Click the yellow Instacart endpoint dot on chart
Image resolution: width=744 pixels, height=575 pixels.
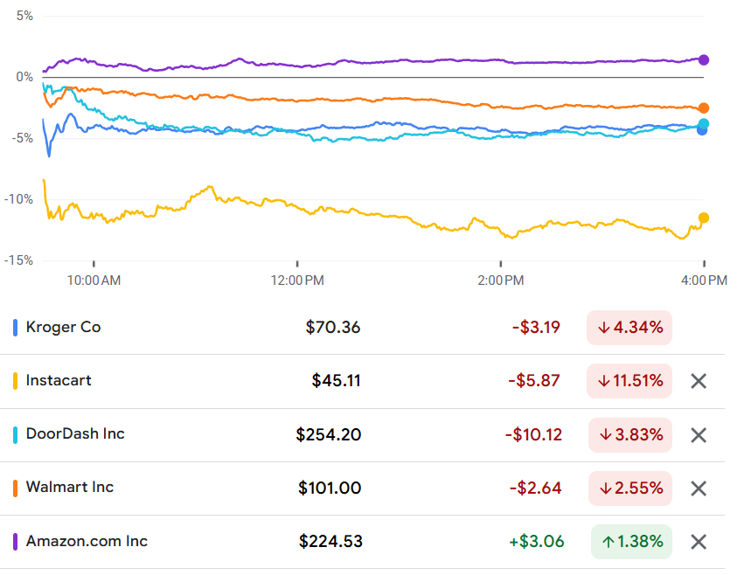tap(704, 218)
